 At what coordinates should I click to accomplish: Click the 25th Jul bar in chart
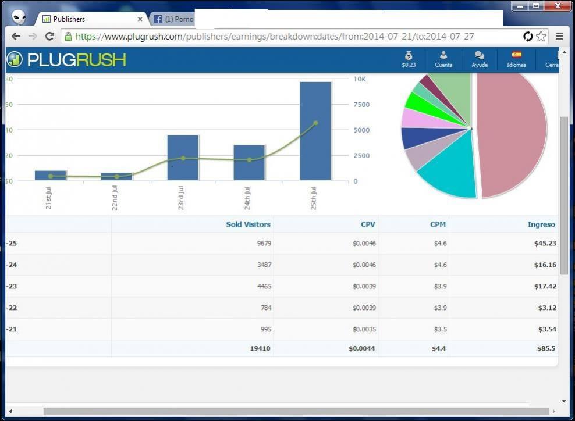315,131
